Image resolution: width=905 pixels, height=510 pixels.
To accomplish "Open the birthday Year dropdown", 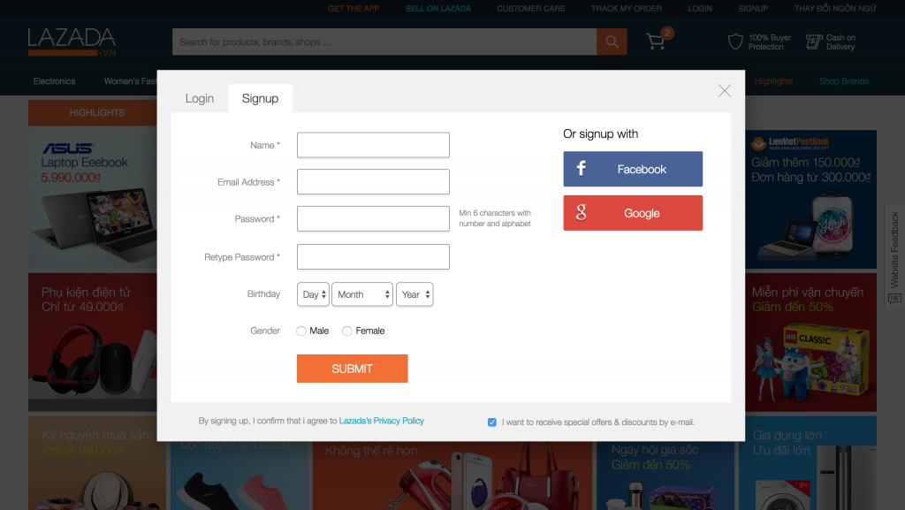I will [414, 294].
